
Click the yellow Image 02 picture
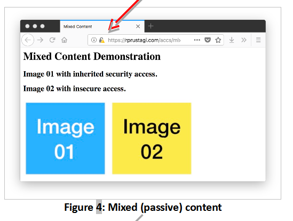(152, 139)
